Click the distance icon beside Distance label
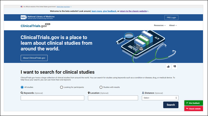This screenshot has height=116, width=208. click(143, 93)
